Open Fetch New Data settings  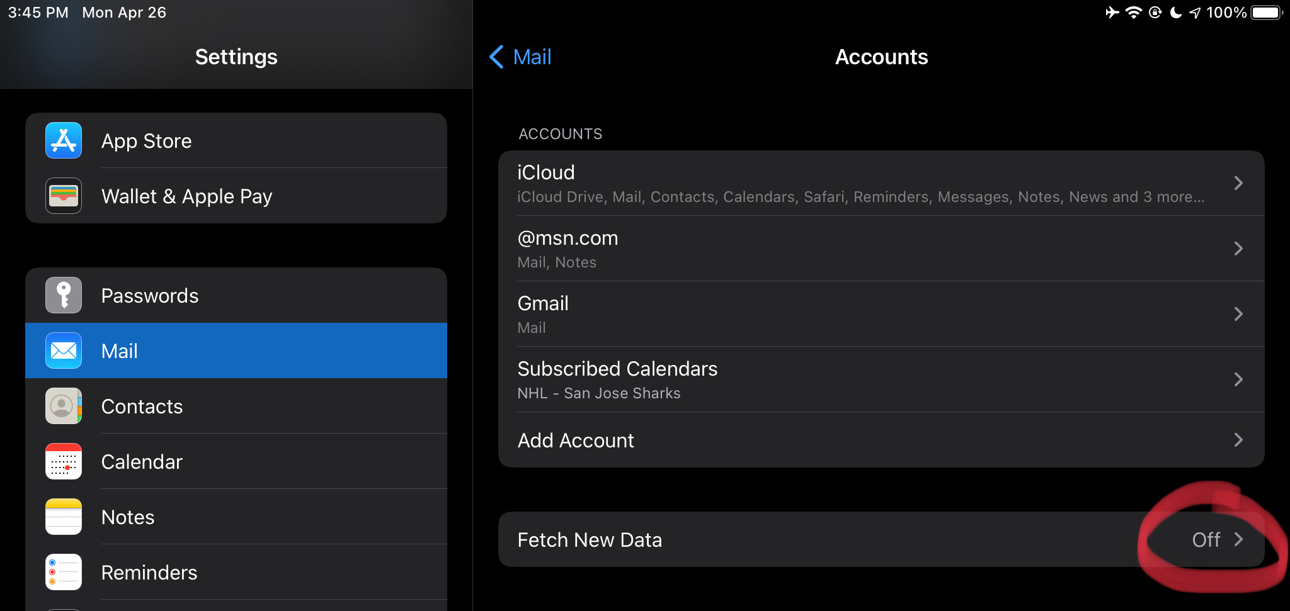(881, 539)
